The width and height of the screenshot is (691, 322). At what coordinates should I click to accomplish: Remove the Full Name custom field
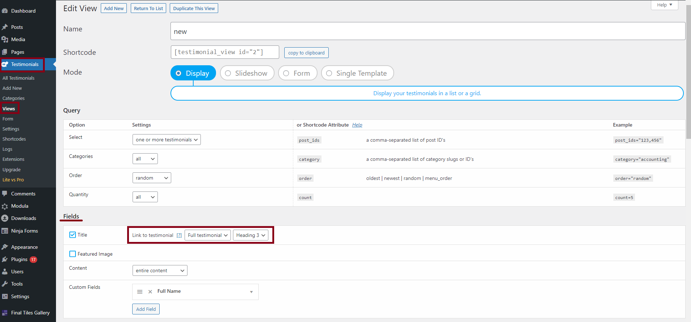point(150,292)
